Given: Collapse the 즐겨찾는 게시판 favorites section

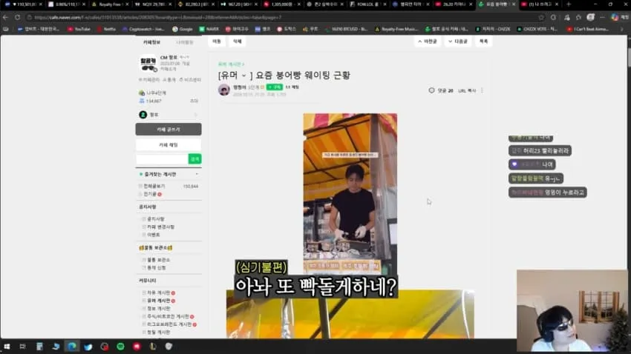Looking at the screenshot, I should (x=197, y=174).
